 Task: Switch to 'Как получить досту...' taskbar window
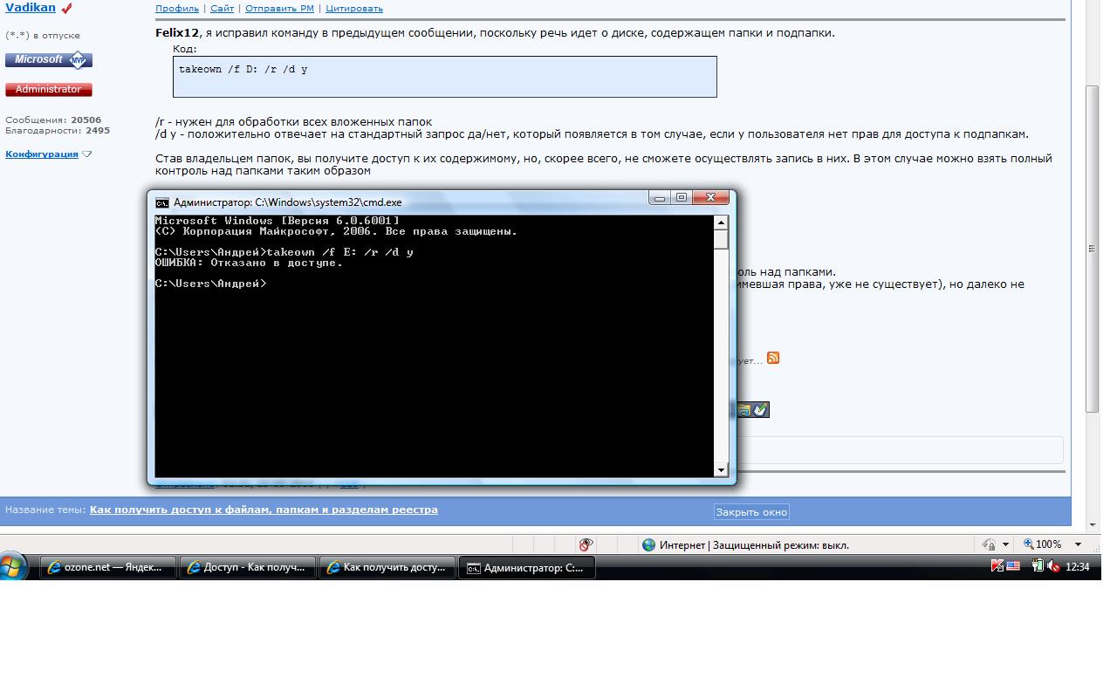[387, 567]
